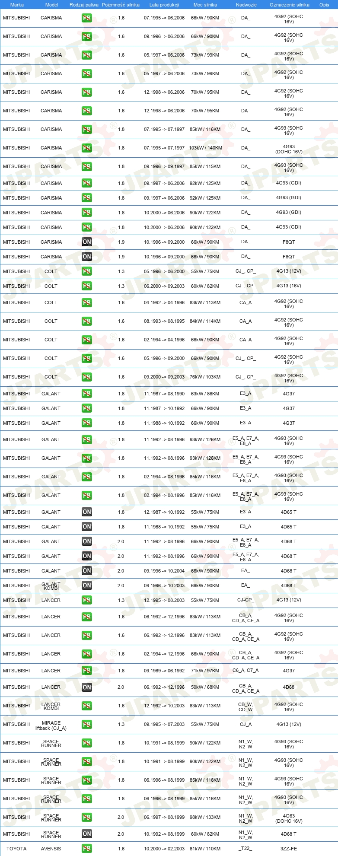Click production years 09.1989 -> 06.1992
Image resolution: width=338 pixels, height=856 pixels.
[x=164, y=671]
